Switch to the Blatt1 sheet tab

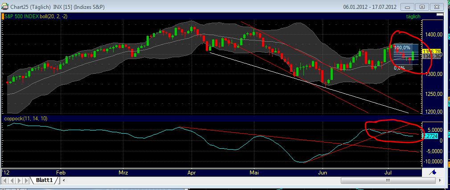44,180
